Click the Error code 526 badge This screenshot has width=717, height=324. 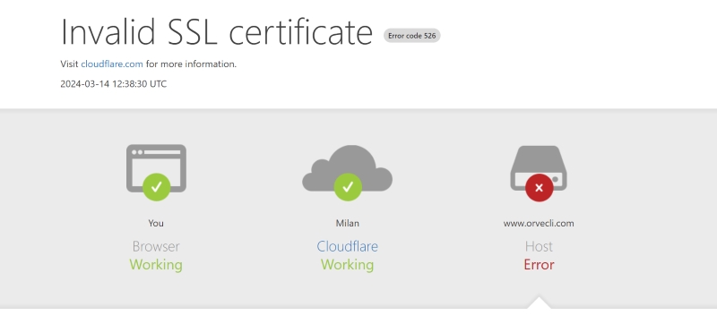point(412,36)
